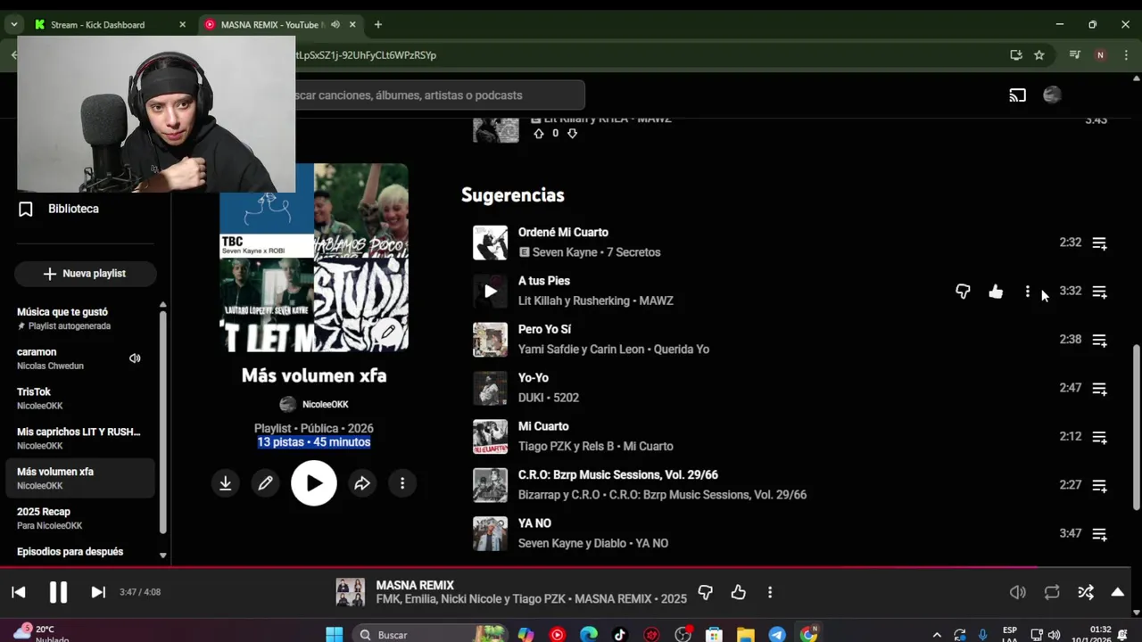Skip to the previous track

coord(19,592)
